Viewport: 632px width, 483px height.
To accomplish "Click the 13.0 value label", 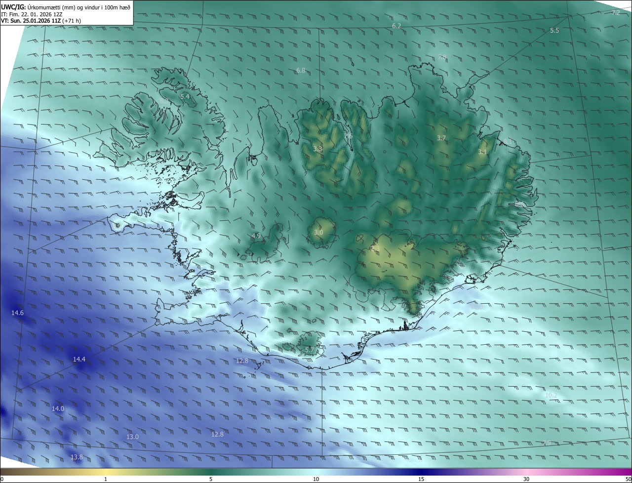I will (132, 437).
